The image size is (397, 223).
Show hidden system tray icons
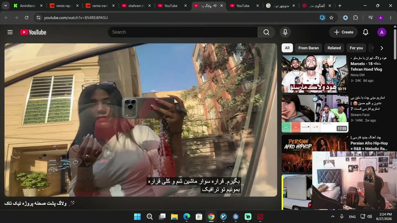[333, 216]
